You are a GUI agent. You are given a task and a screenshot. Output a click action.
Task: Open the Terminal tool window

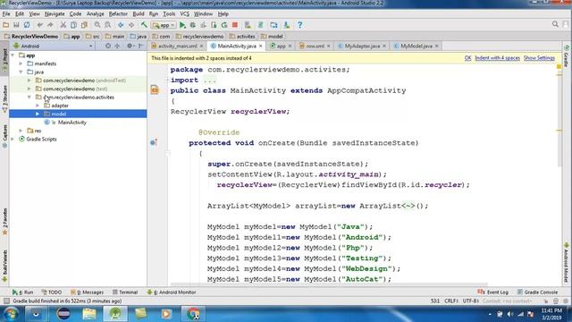click(x=125, y=292)
